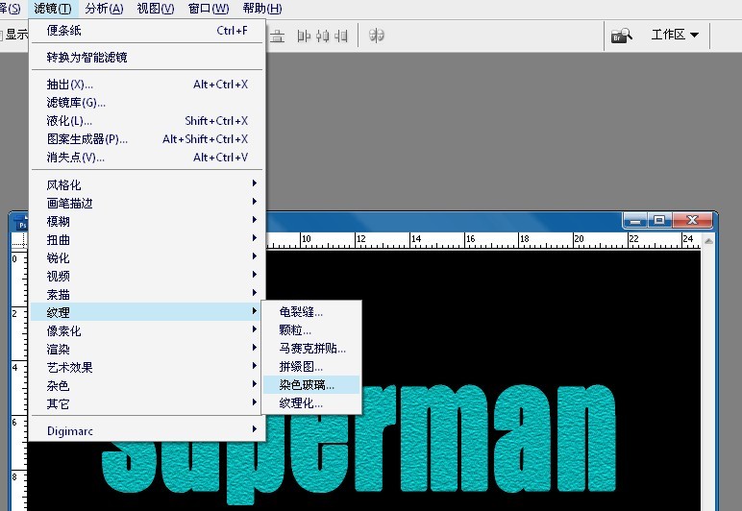Click the 显示 option checkbox
The width and height of the screenshot is (742, 511).
1,35
